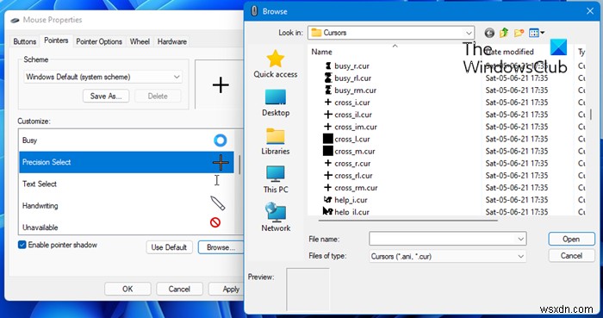603x318 pixels.
Task: Click the busy_rl.cur file icon
Action: (x=327, y=78)
